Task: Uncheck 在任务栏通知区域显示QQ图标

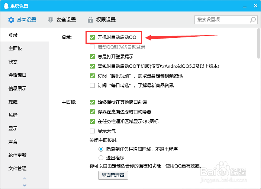Action: (92, 121)
